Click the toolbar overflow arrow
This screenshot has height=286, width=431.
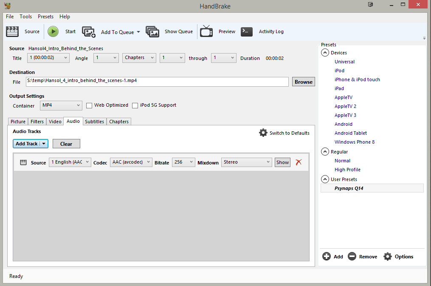[424, 38]
